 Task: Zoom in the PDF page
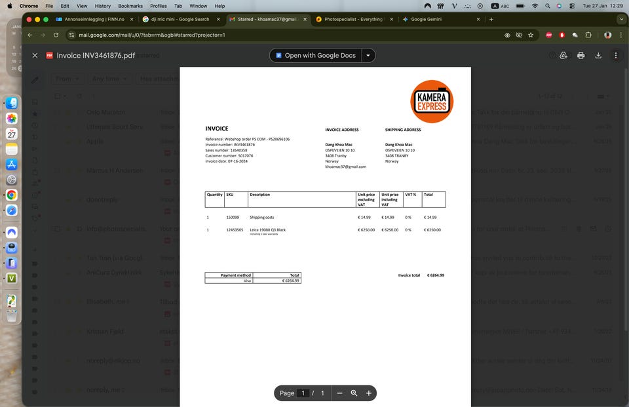pos(369,393)
